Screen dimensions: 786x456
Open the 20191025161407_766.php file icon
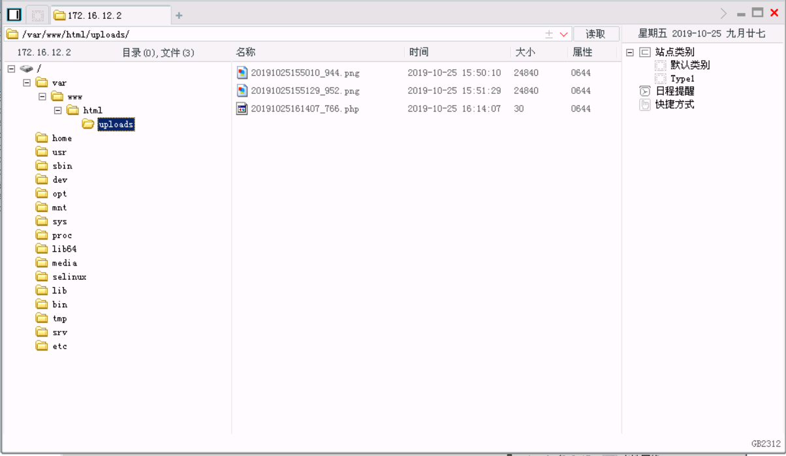pyautogui.click(x=242, y=108)
